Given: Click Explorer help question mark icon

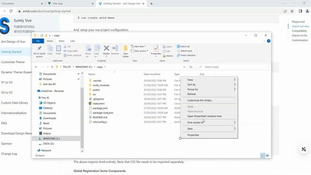Looking at the screenshot, I should coord(269,41).
